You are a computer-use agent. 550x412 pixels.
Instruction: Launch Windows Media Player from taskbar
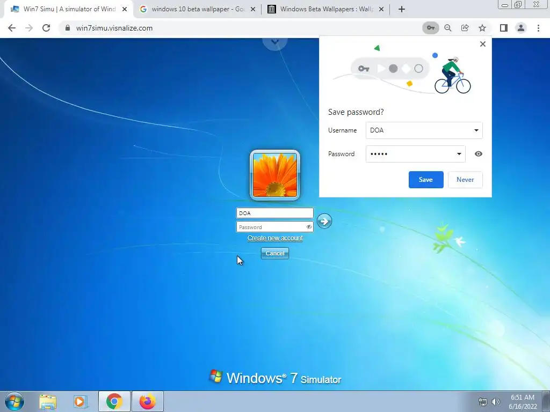click(x=80, y=401)
